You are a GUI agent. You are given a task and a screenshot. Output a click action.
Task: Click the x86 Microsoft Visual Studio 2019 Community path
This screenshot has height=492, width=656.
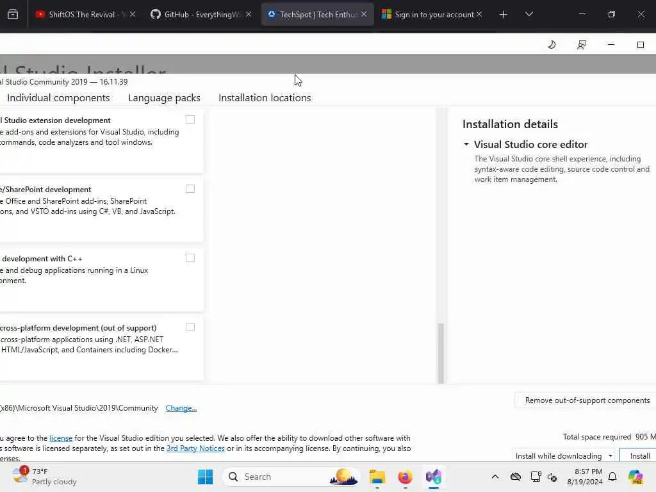pos(79,408)
